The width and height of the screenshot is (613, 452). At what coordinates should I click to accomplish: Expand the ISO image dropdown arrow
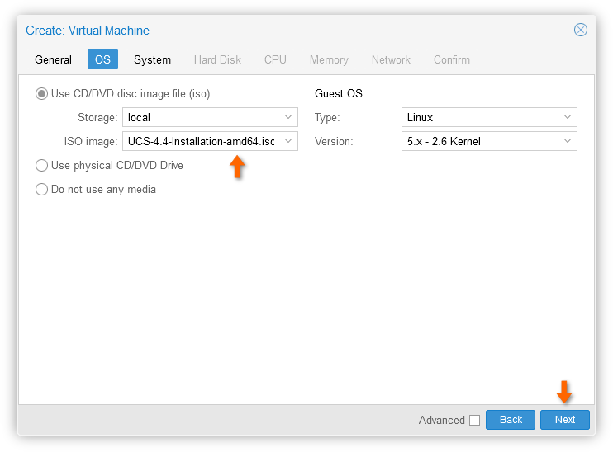coord(288,141)
